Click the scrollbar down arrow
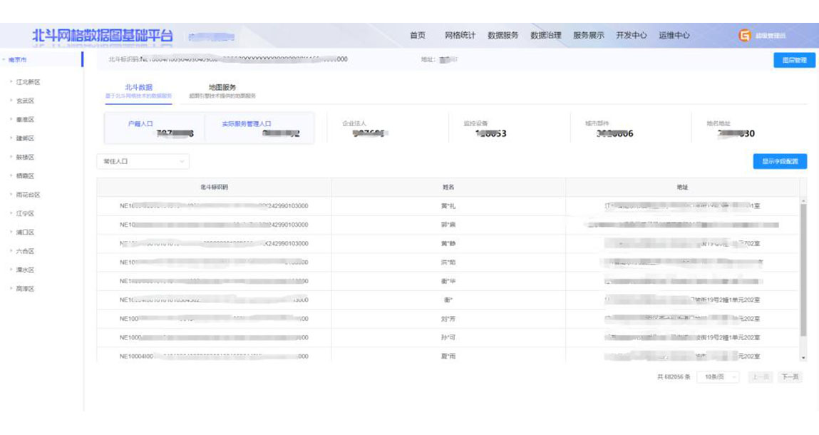Screen dimensions: 819x435 pyautogui.click(x=804, y=357)
